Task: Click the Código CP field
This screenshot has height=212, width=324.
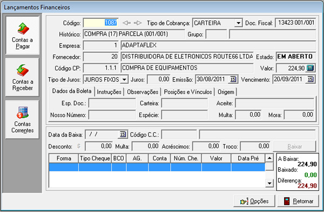Action: click(x=101, y=68)
